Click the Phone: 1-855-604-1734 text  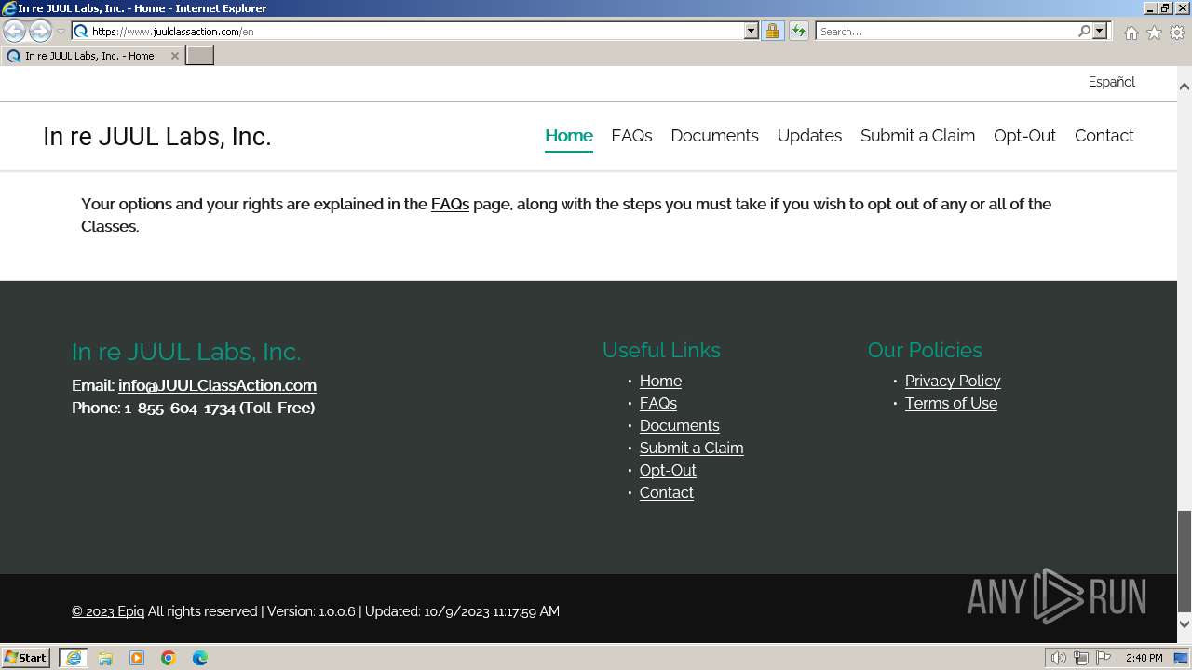pos(193,408)
